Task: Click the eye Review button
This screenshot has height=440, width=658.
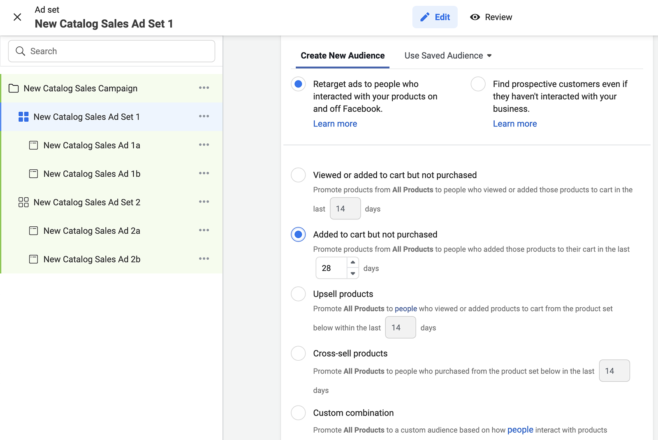Action: (x=491, y=17)
